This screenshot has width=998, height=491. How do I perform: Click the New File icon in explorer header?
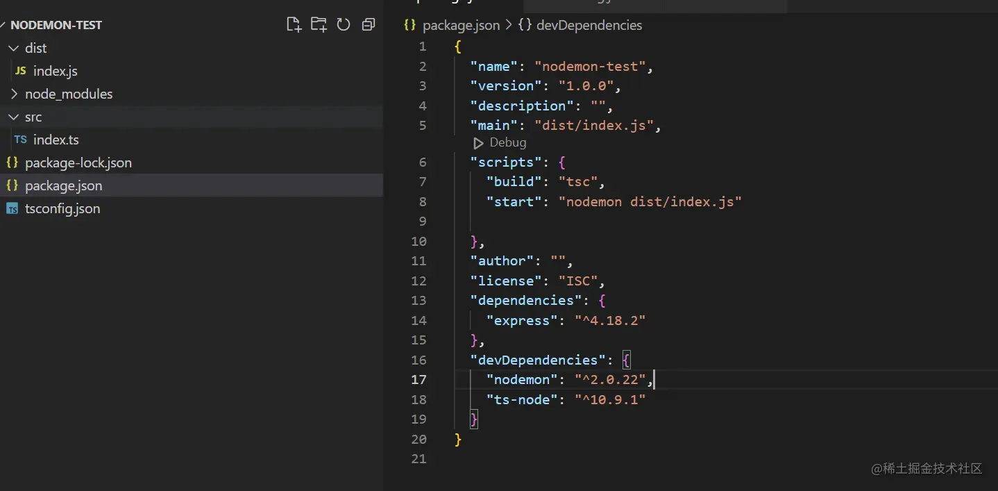[x=294, y=25]
